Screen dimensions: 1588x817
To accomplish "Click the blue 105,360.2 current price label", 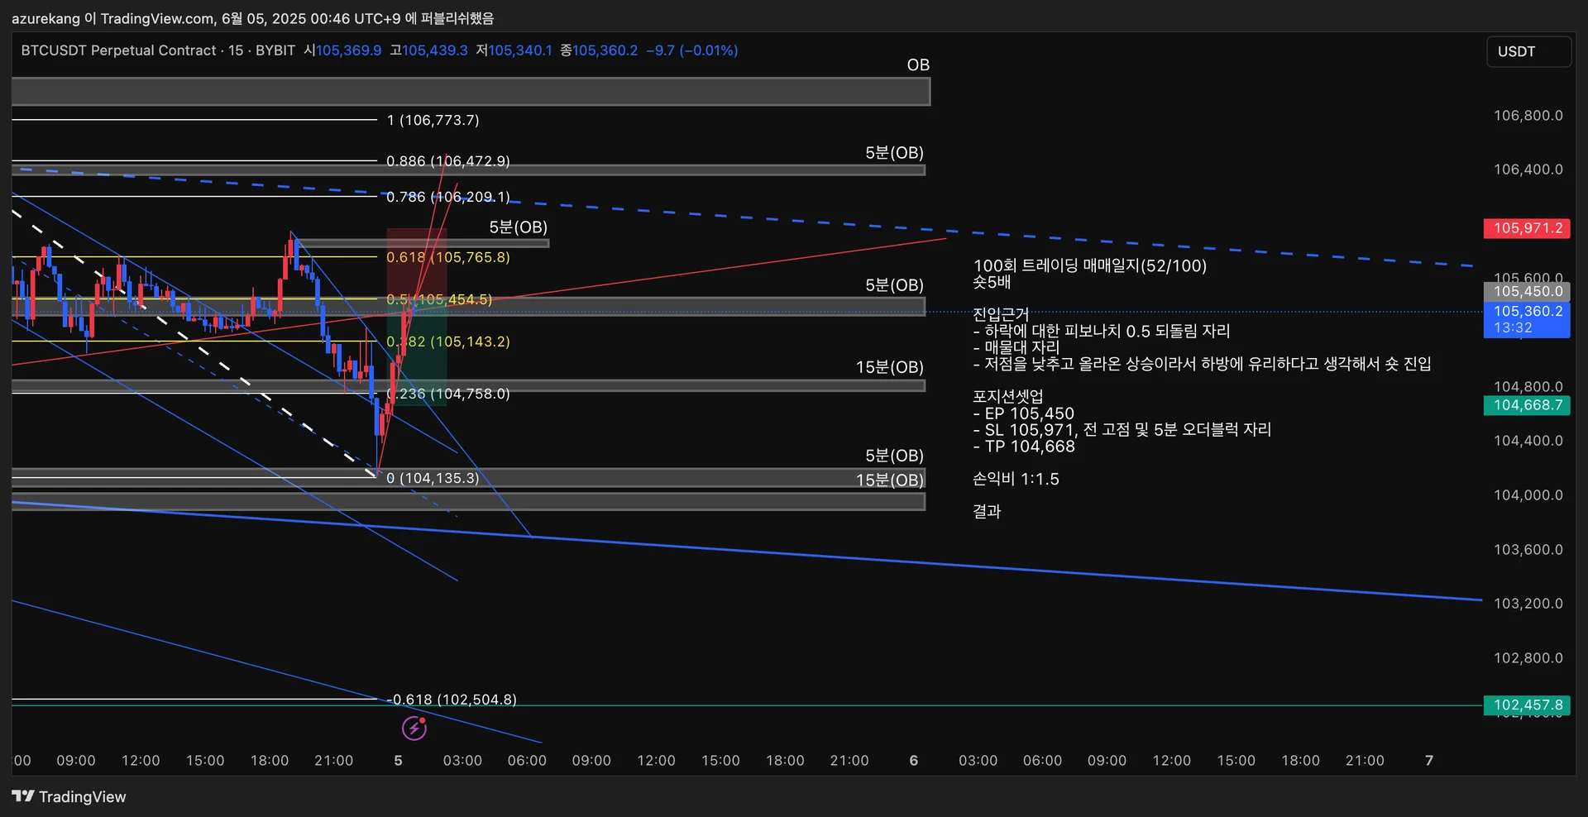I will coord(1527,319).
